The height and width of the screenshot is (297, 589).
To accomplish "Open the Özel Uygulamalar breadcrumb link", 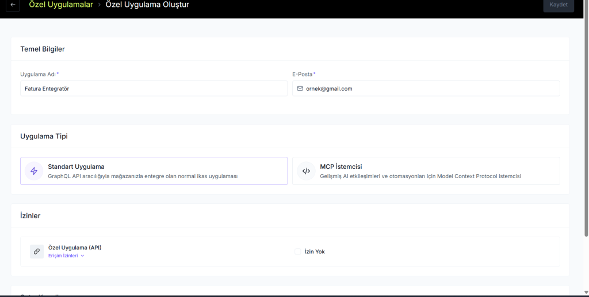I will click(x=61, y=5).
